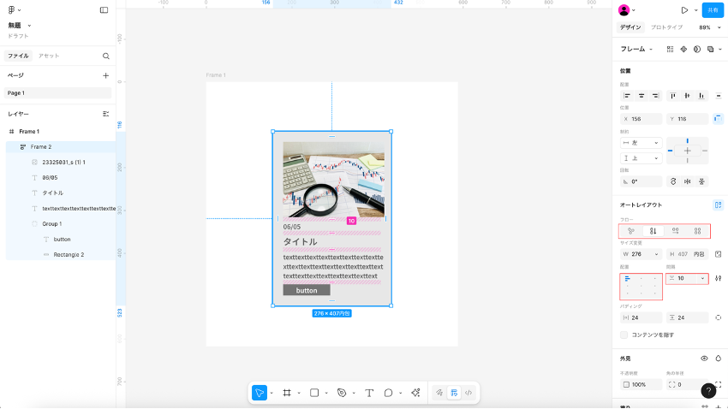Viewport: 728px width, 409px height.
Task: Switch to the プロトタイプ tab
Action: 667,27
